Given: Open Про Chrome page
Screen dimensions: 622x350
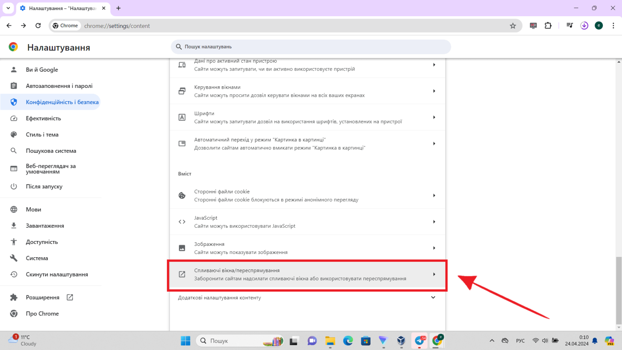Looking at the screenshot, I should (42, 313).
